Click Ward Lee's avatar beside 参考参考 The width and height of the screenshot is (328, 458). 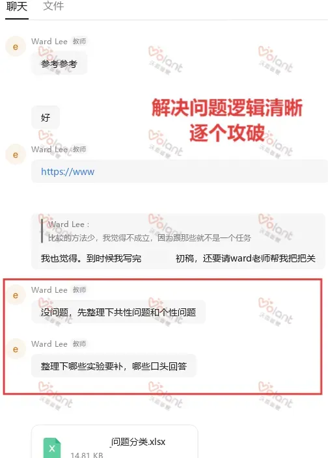point(16,46)
